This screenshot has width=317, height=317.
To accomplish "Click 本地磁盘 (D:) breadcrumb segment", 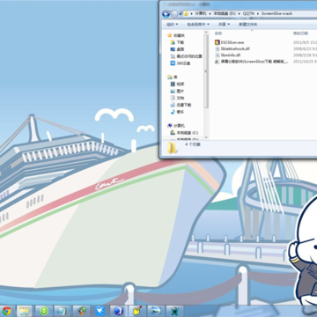I will (x=225, y=13).
